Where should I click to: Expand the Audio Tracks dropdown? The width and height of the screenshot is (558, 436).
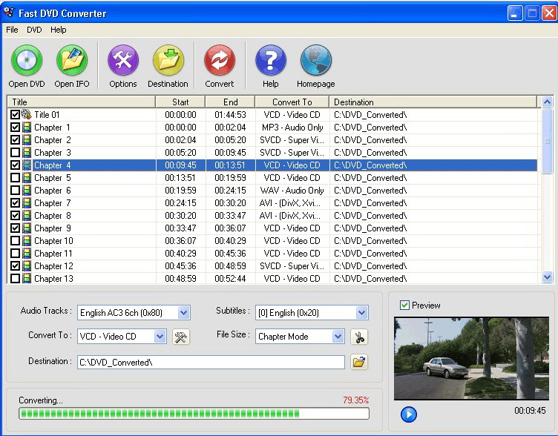point(184,313)
